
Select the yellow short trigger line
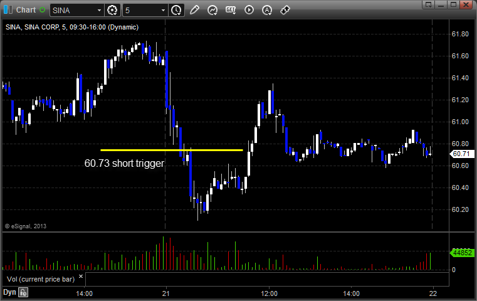pyautogui.click(x=172, y=150)
